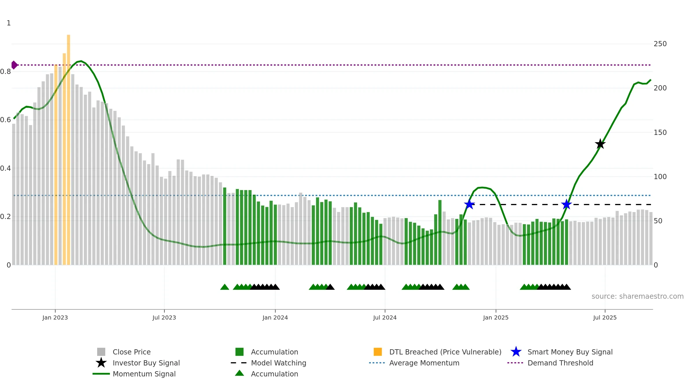694x390 pixels.
Task: Toggle the Demand Threshold legend label
Action: [560, 363]
